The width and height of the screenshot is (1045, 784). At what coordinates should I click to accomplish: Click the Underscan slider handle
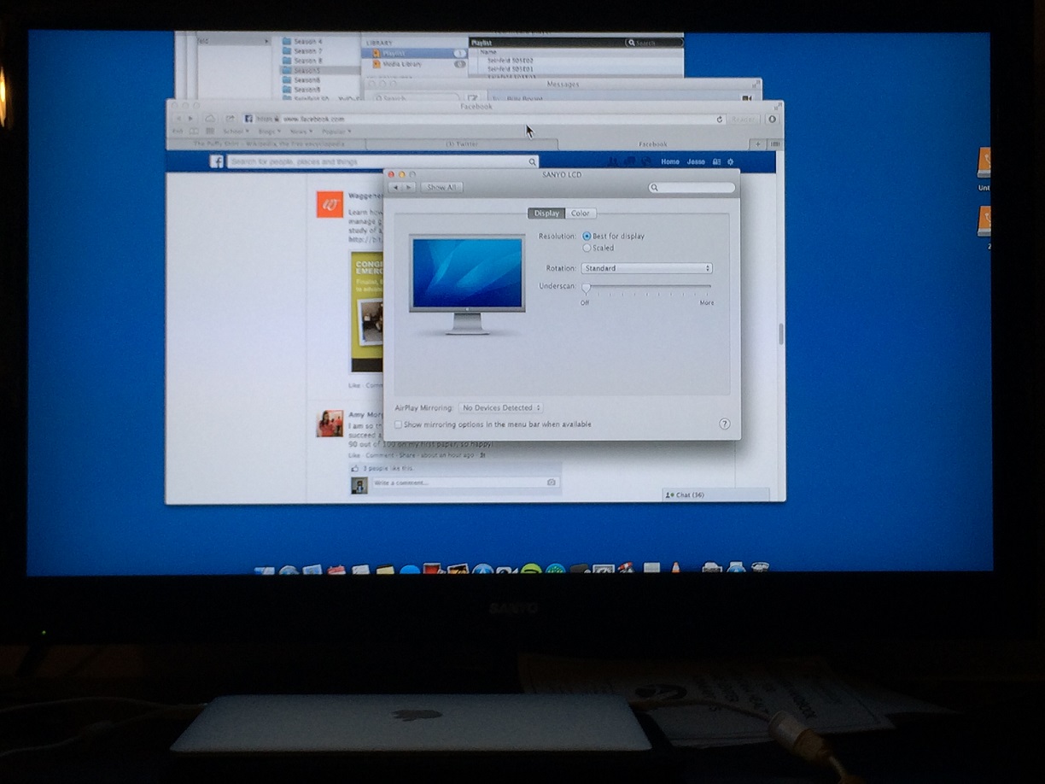[586, 288]
